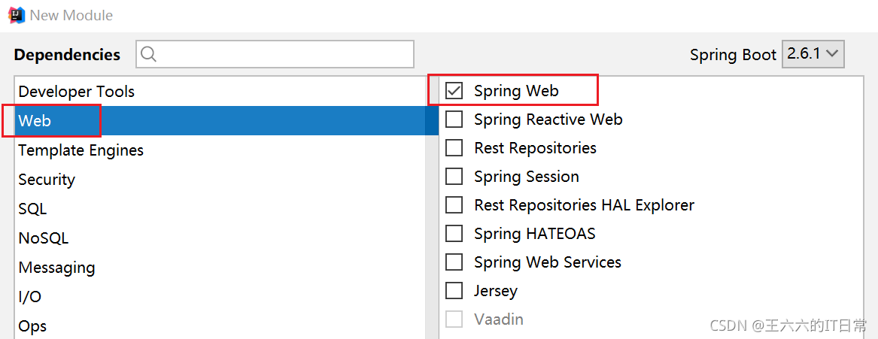Check the Spring Session option

(x=454, y=176)
